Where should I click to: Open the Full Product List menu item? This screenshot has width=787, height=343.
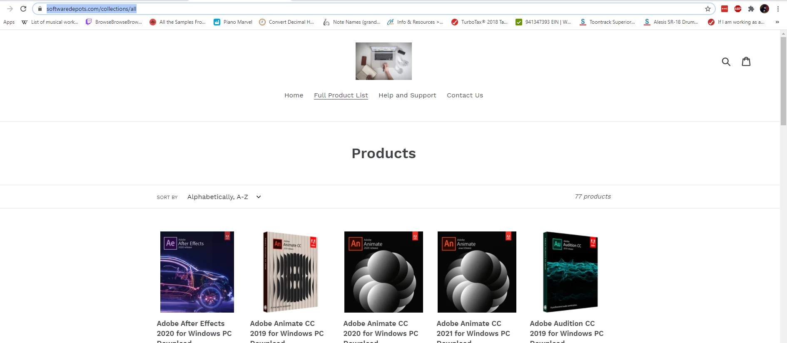point(341,95)
